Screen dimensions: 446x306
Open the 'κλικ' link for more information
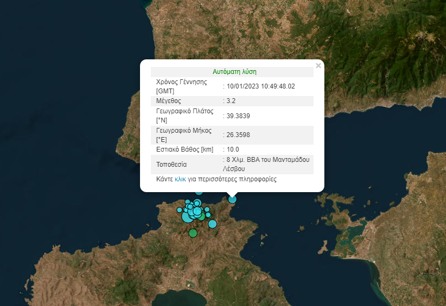181,179
